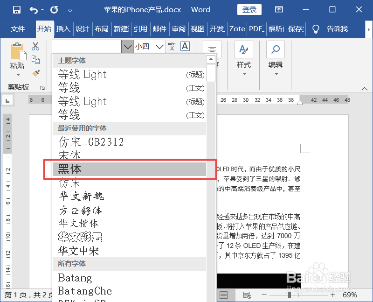Select 黑体 font in list
Viewport: 373px width, 302px height.
pyautogui.click(x=130, y=169)
